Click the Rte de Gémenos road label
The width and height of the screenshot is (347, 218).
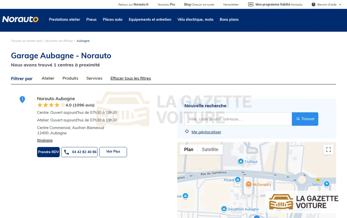tap(214, 173)
